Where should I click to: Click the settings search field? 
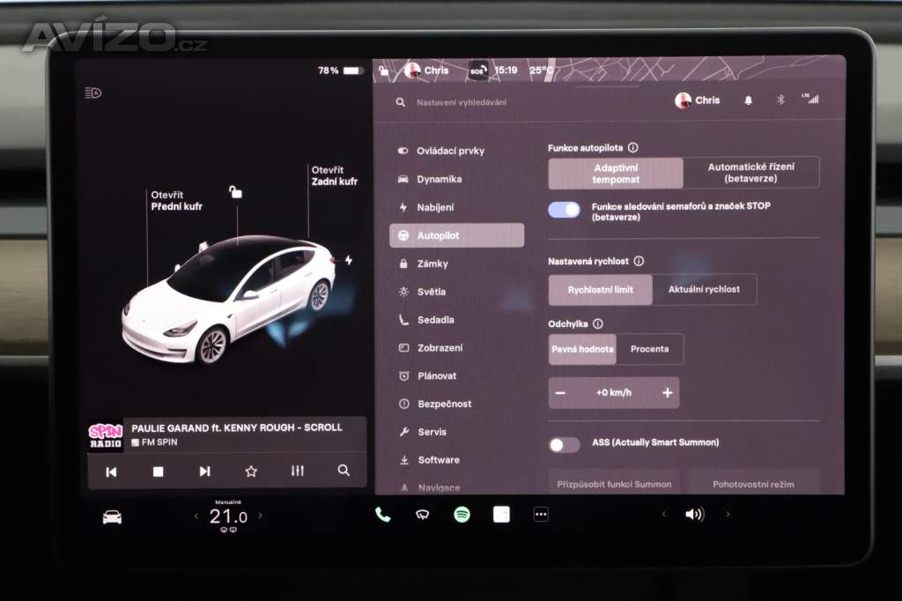point(529,102)
